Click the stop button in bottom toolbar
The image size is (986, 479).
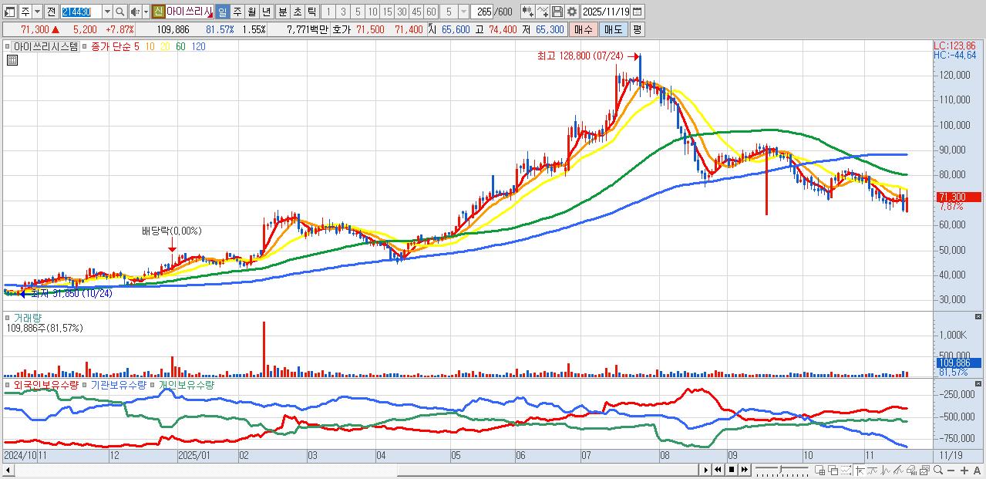[x=732, y=470]
